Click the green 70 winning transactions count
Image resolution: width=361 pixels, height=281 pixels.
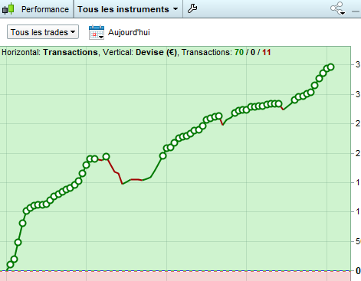tap(239, 52)
